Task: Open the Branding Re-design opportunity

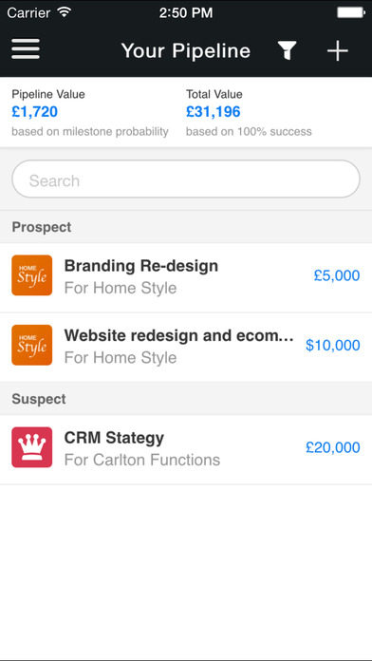Action: (186, 277)
